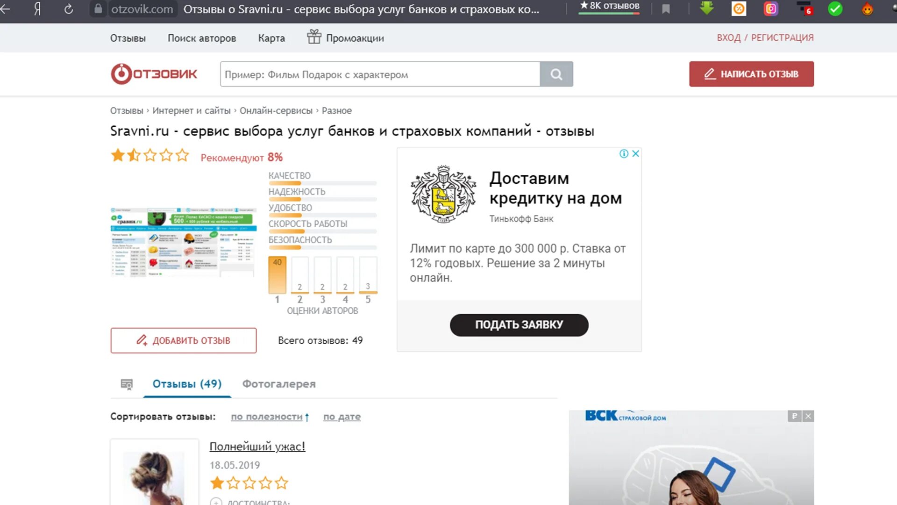The height and width of the screenshot is (505, 897).
Task: Click the review's one-star rating
Action: pyautogui.click(x=249, y=483)
